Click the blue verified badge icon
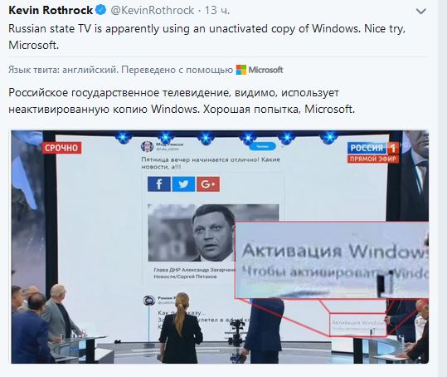This screenshot has width=447, height=377. [100, 10]
